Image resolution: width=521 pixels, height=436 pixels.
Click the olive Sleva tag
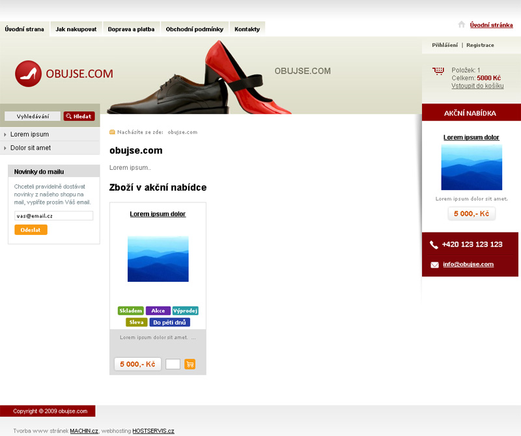pyautogui.click(x=137, y=322)
